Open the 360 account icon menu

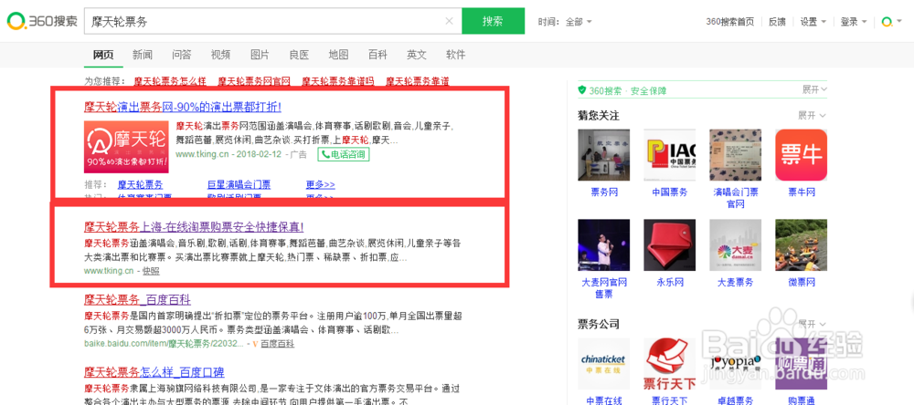(889, 22)
